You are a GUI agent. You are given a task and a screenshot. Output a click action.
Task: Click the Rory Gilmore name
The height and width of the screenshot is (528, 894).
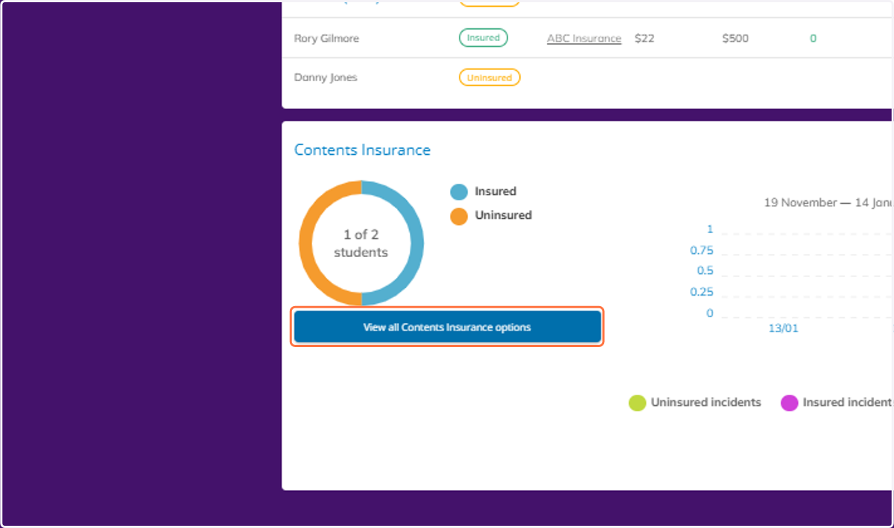(326, 39)
